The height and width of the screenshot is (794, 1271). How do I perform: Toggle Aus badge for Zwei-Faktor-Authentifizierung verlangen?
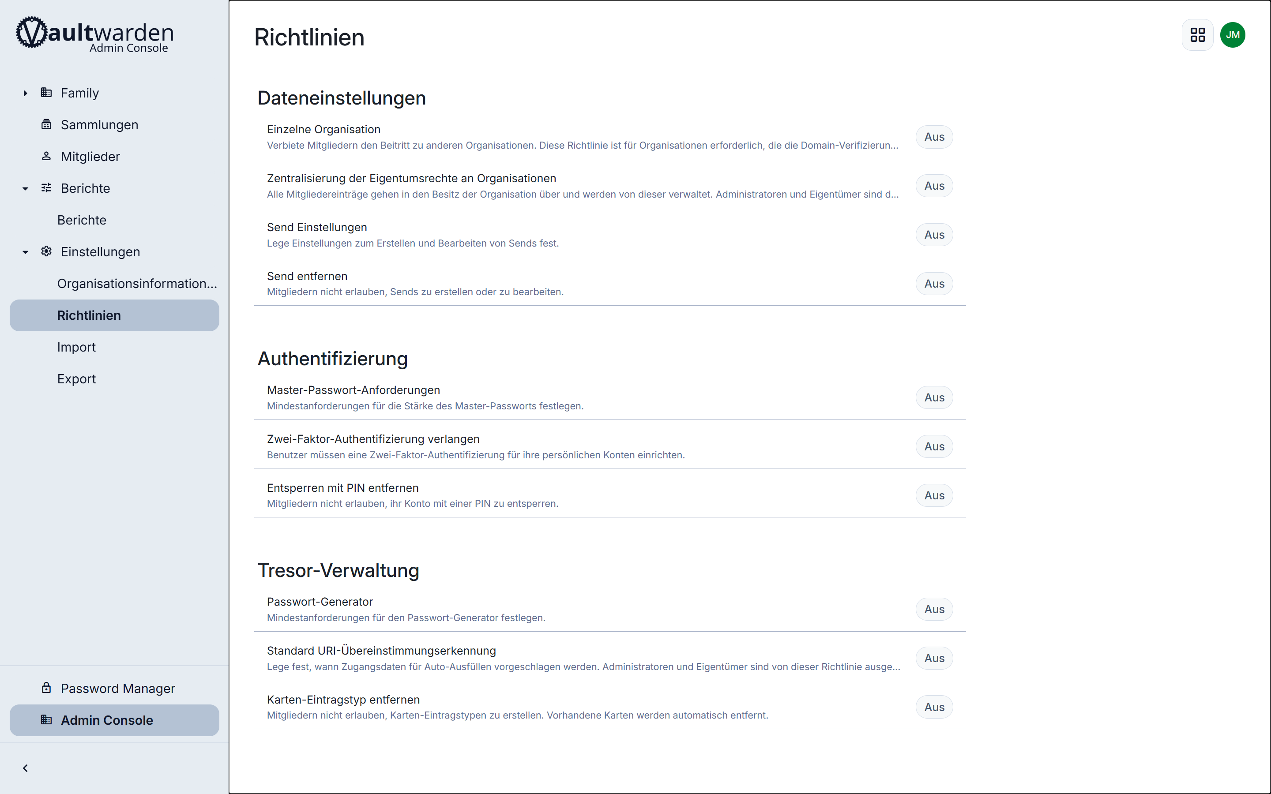tap(934, 446)
